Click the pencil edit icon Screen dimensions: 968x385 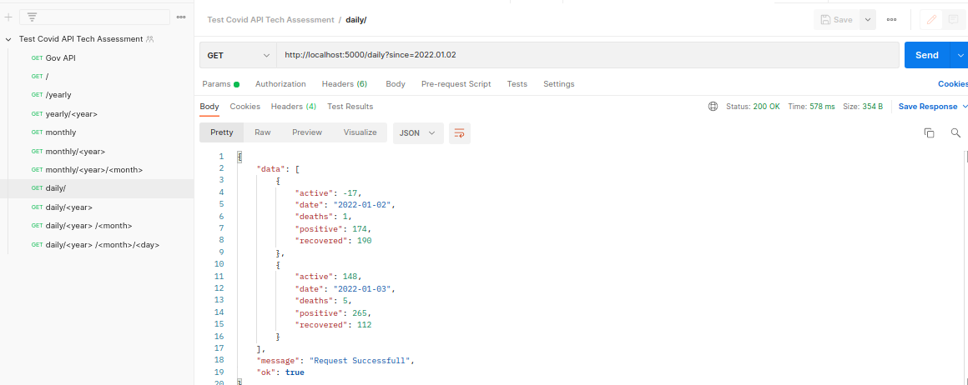(931, 20)
